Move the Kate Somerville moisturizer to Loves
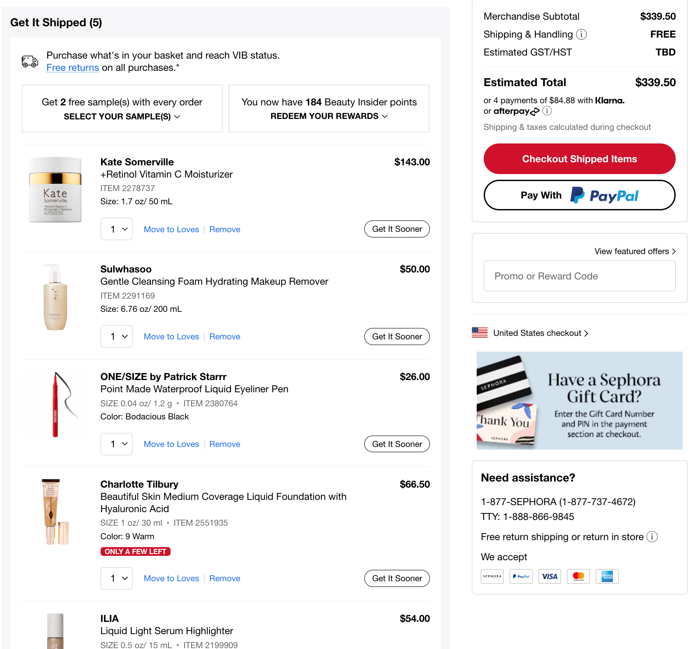Screen dimensions: 691x649 [x=171, y=229]
